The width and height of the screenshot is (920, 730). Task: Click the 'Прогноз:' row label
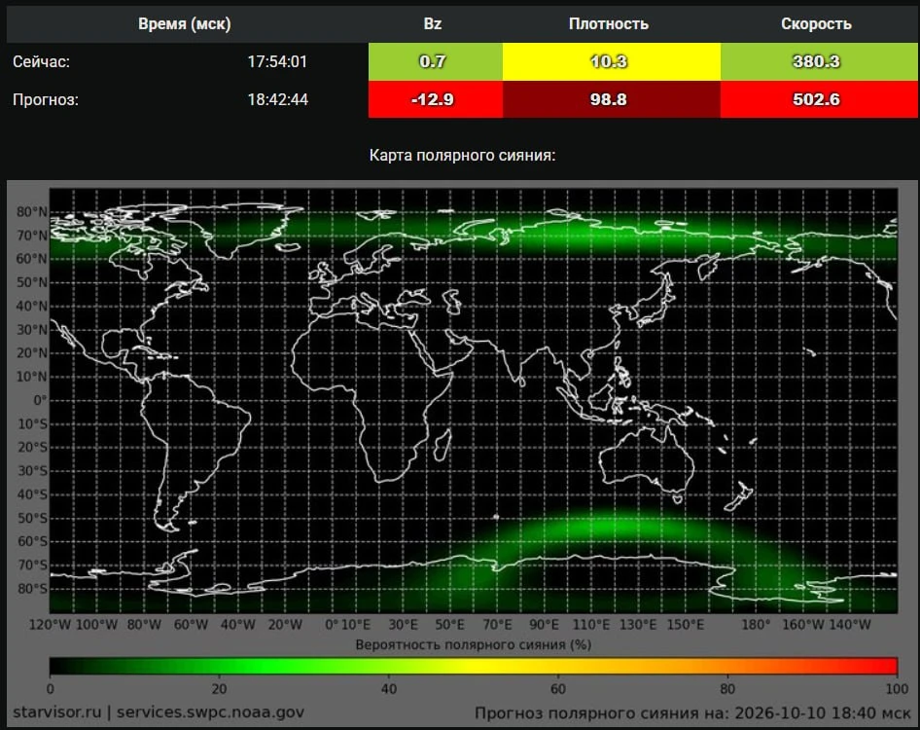[45, 99]
